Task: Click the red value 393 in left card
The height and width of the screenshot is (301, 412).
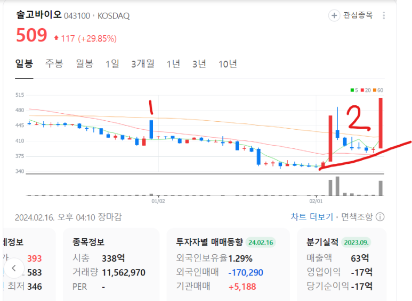Action: click(35, 258)
